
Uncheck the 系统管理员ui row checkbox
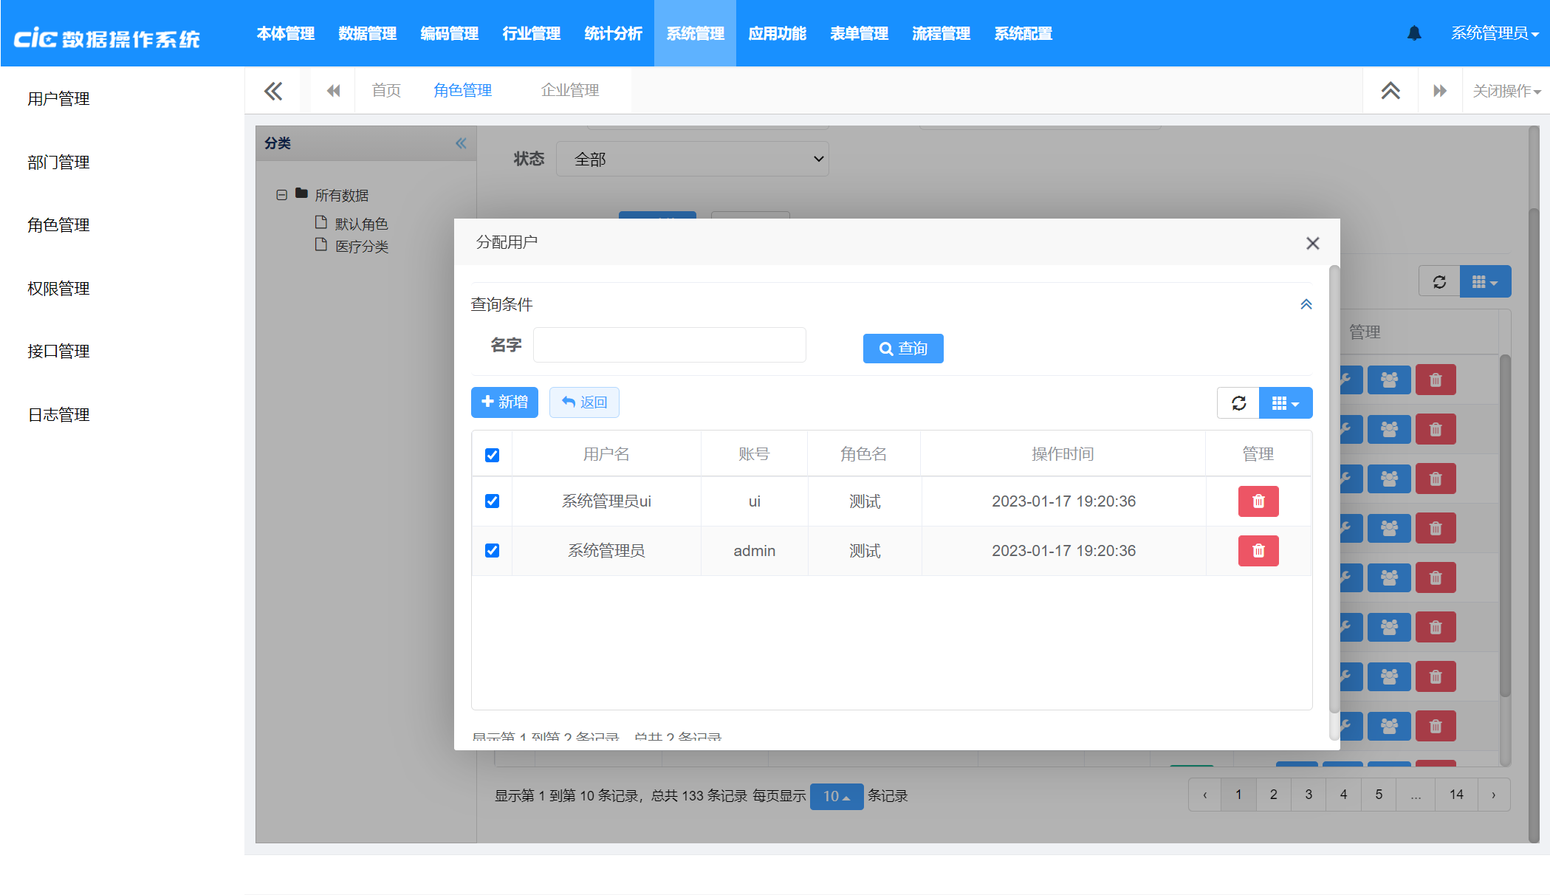[x=492, y=501]
